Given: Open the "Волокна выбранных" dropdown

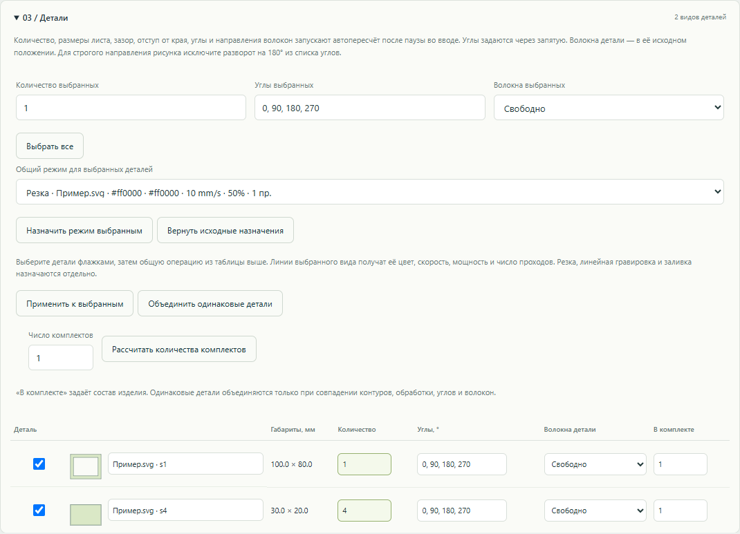Looking at the screenshot, I should pyautogui.click(x=609, y=108).
